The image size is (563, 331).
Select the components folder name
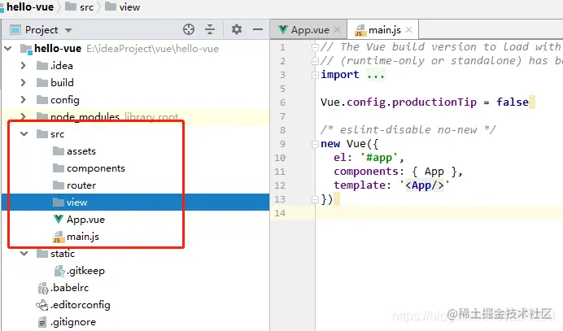[96, 168]
